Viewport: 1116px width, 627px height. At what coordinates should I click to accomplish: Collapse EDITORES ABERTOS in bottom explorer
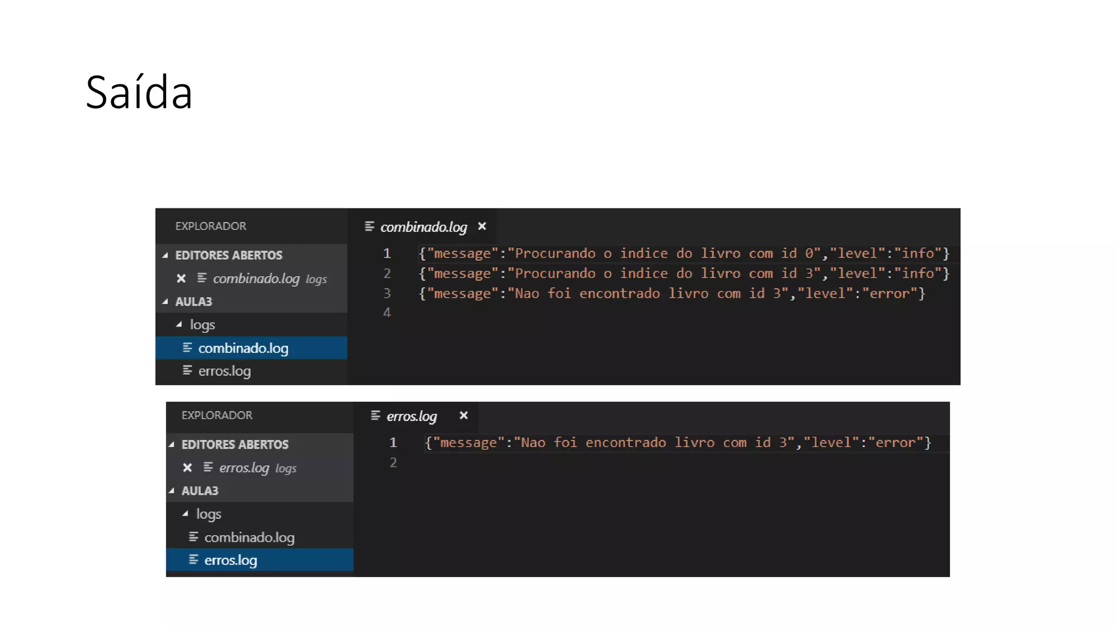point(172,444)
